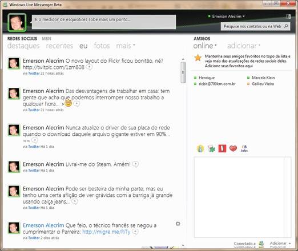
Task: Comment on the técnico francês post
Action: pos(135,232)
